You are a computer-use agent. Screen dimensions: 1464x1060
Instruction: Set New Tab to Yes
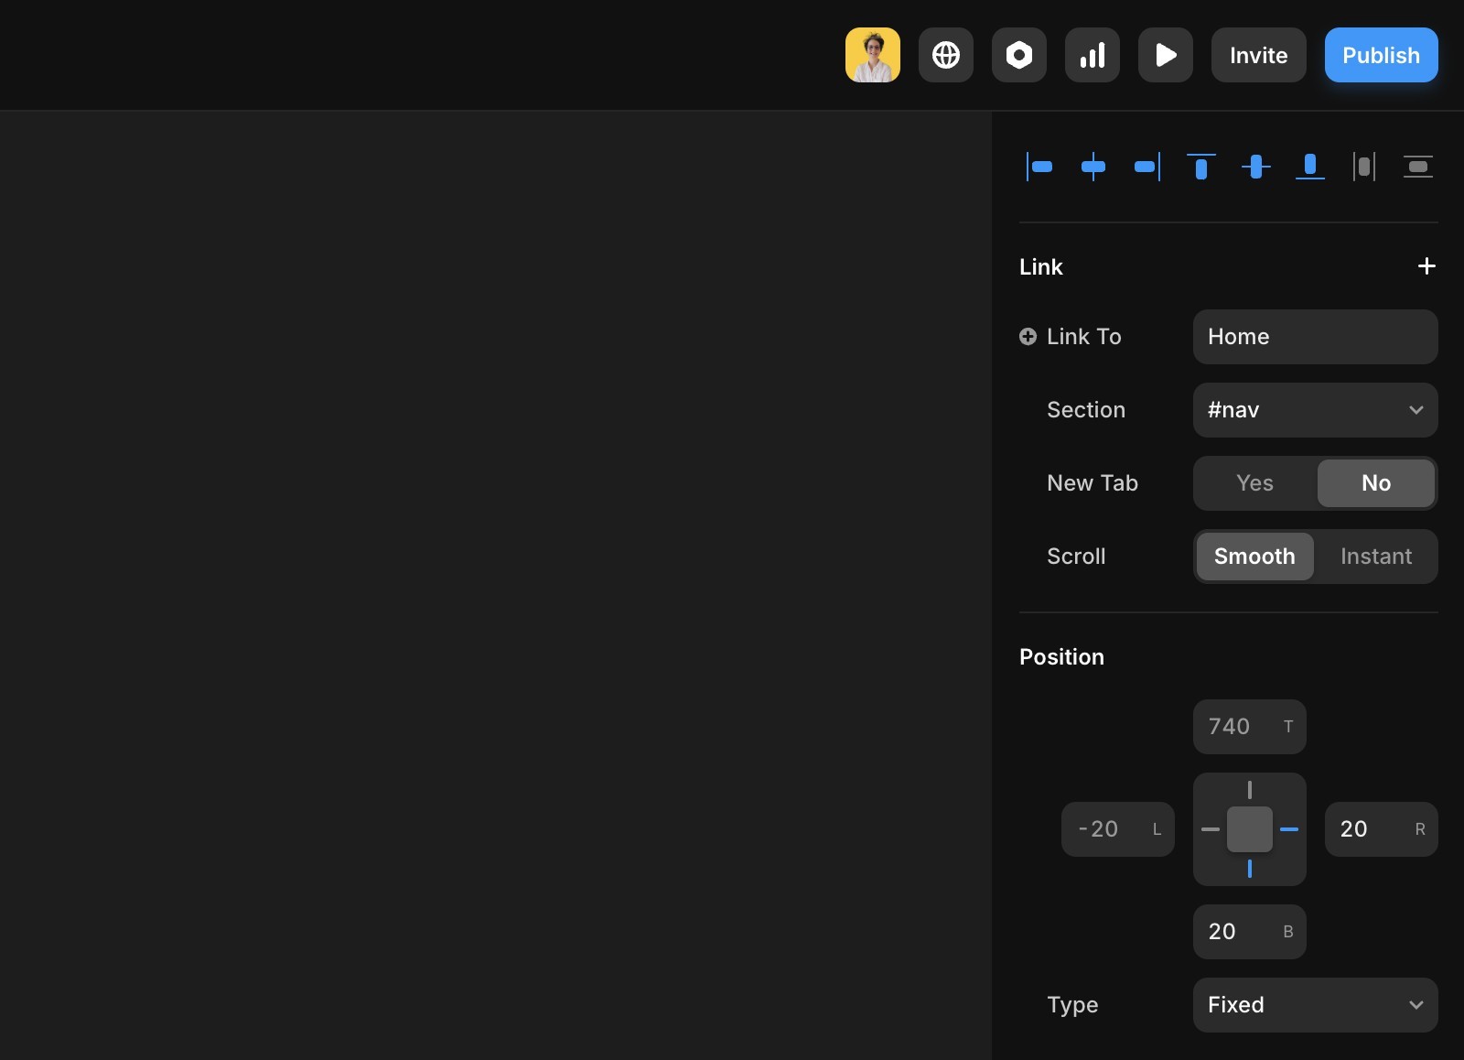pyautogui.click(x=1254, y=483)
